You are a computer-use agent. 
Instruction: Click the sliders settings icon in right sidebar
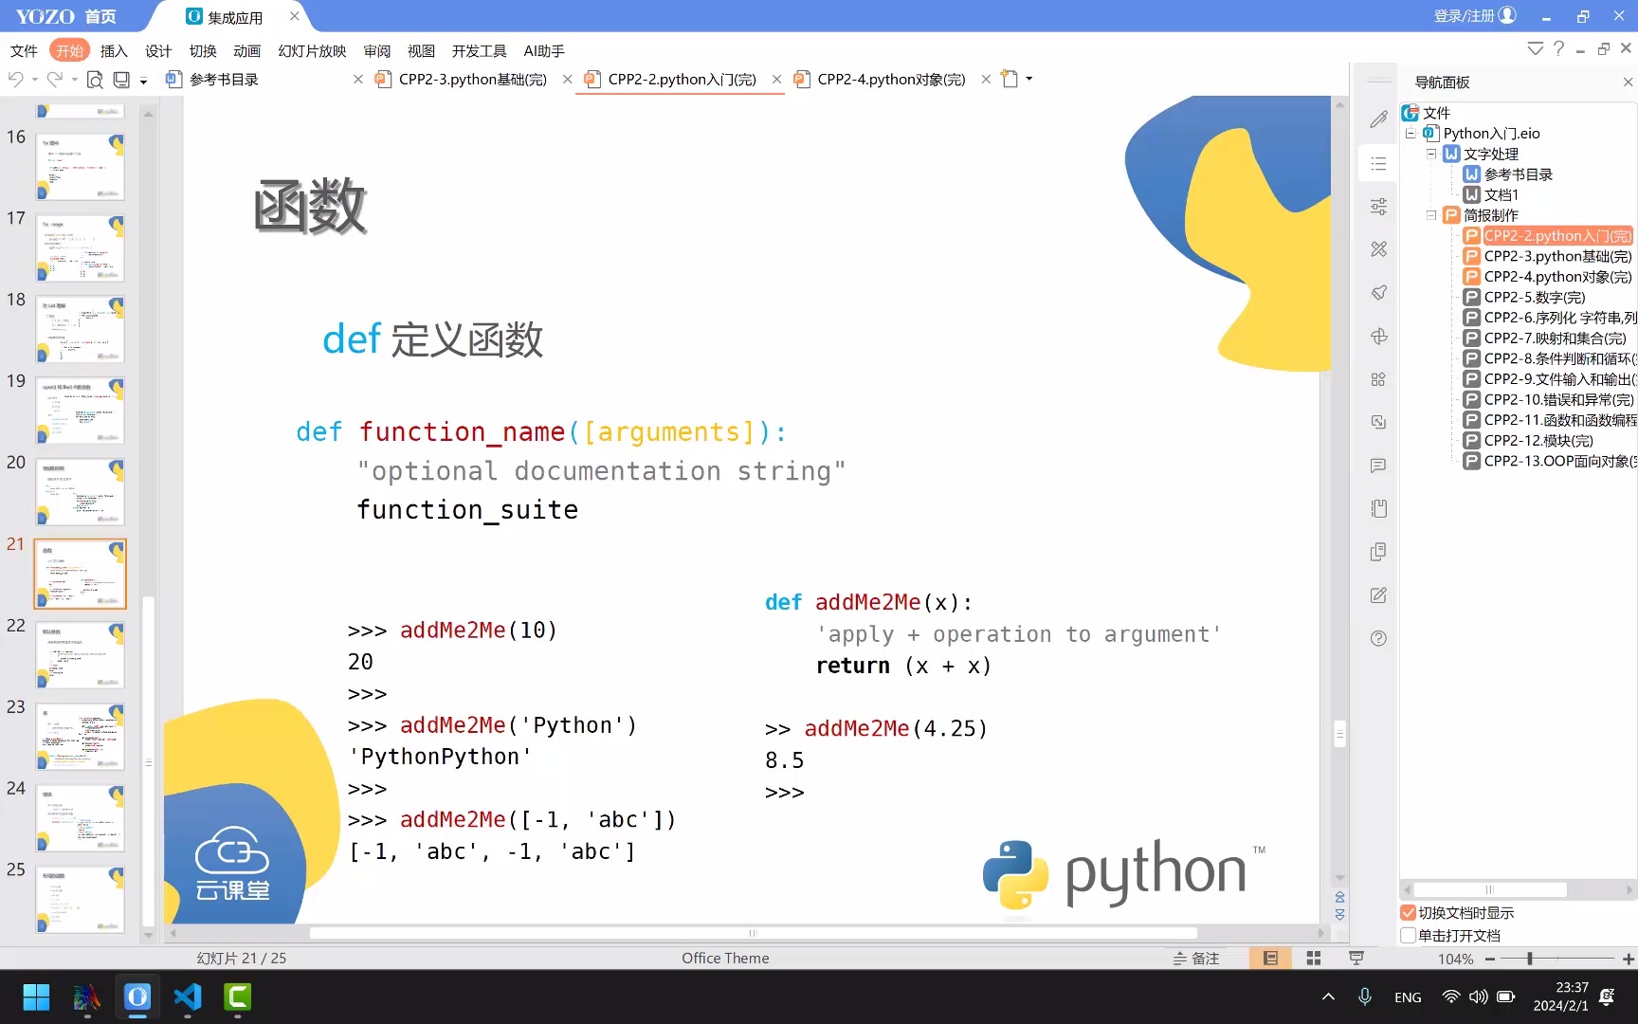pos(1378,207)
